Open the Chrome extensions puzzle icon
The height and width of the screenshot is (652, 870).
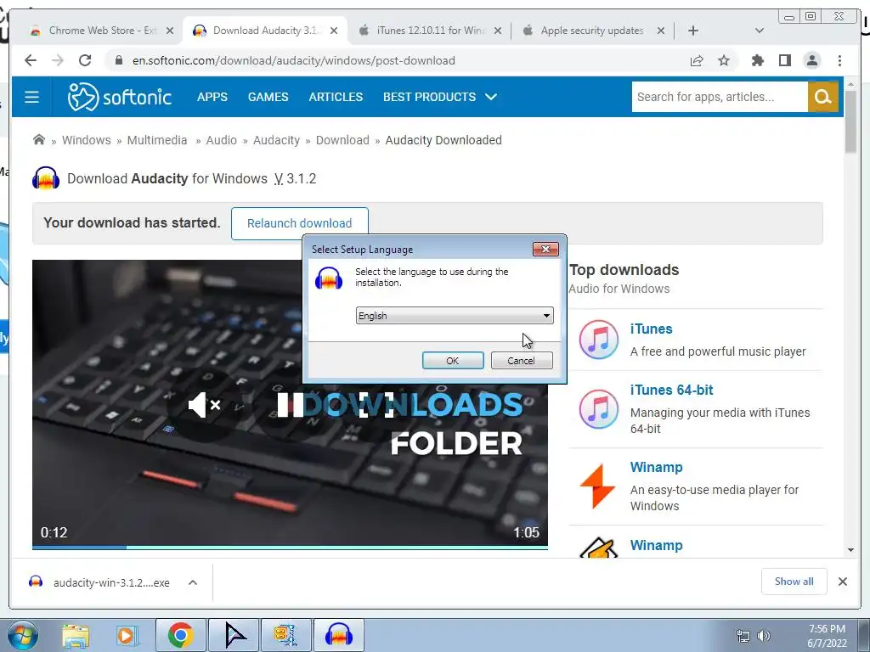pyautogui.click(x=757, y=60)
